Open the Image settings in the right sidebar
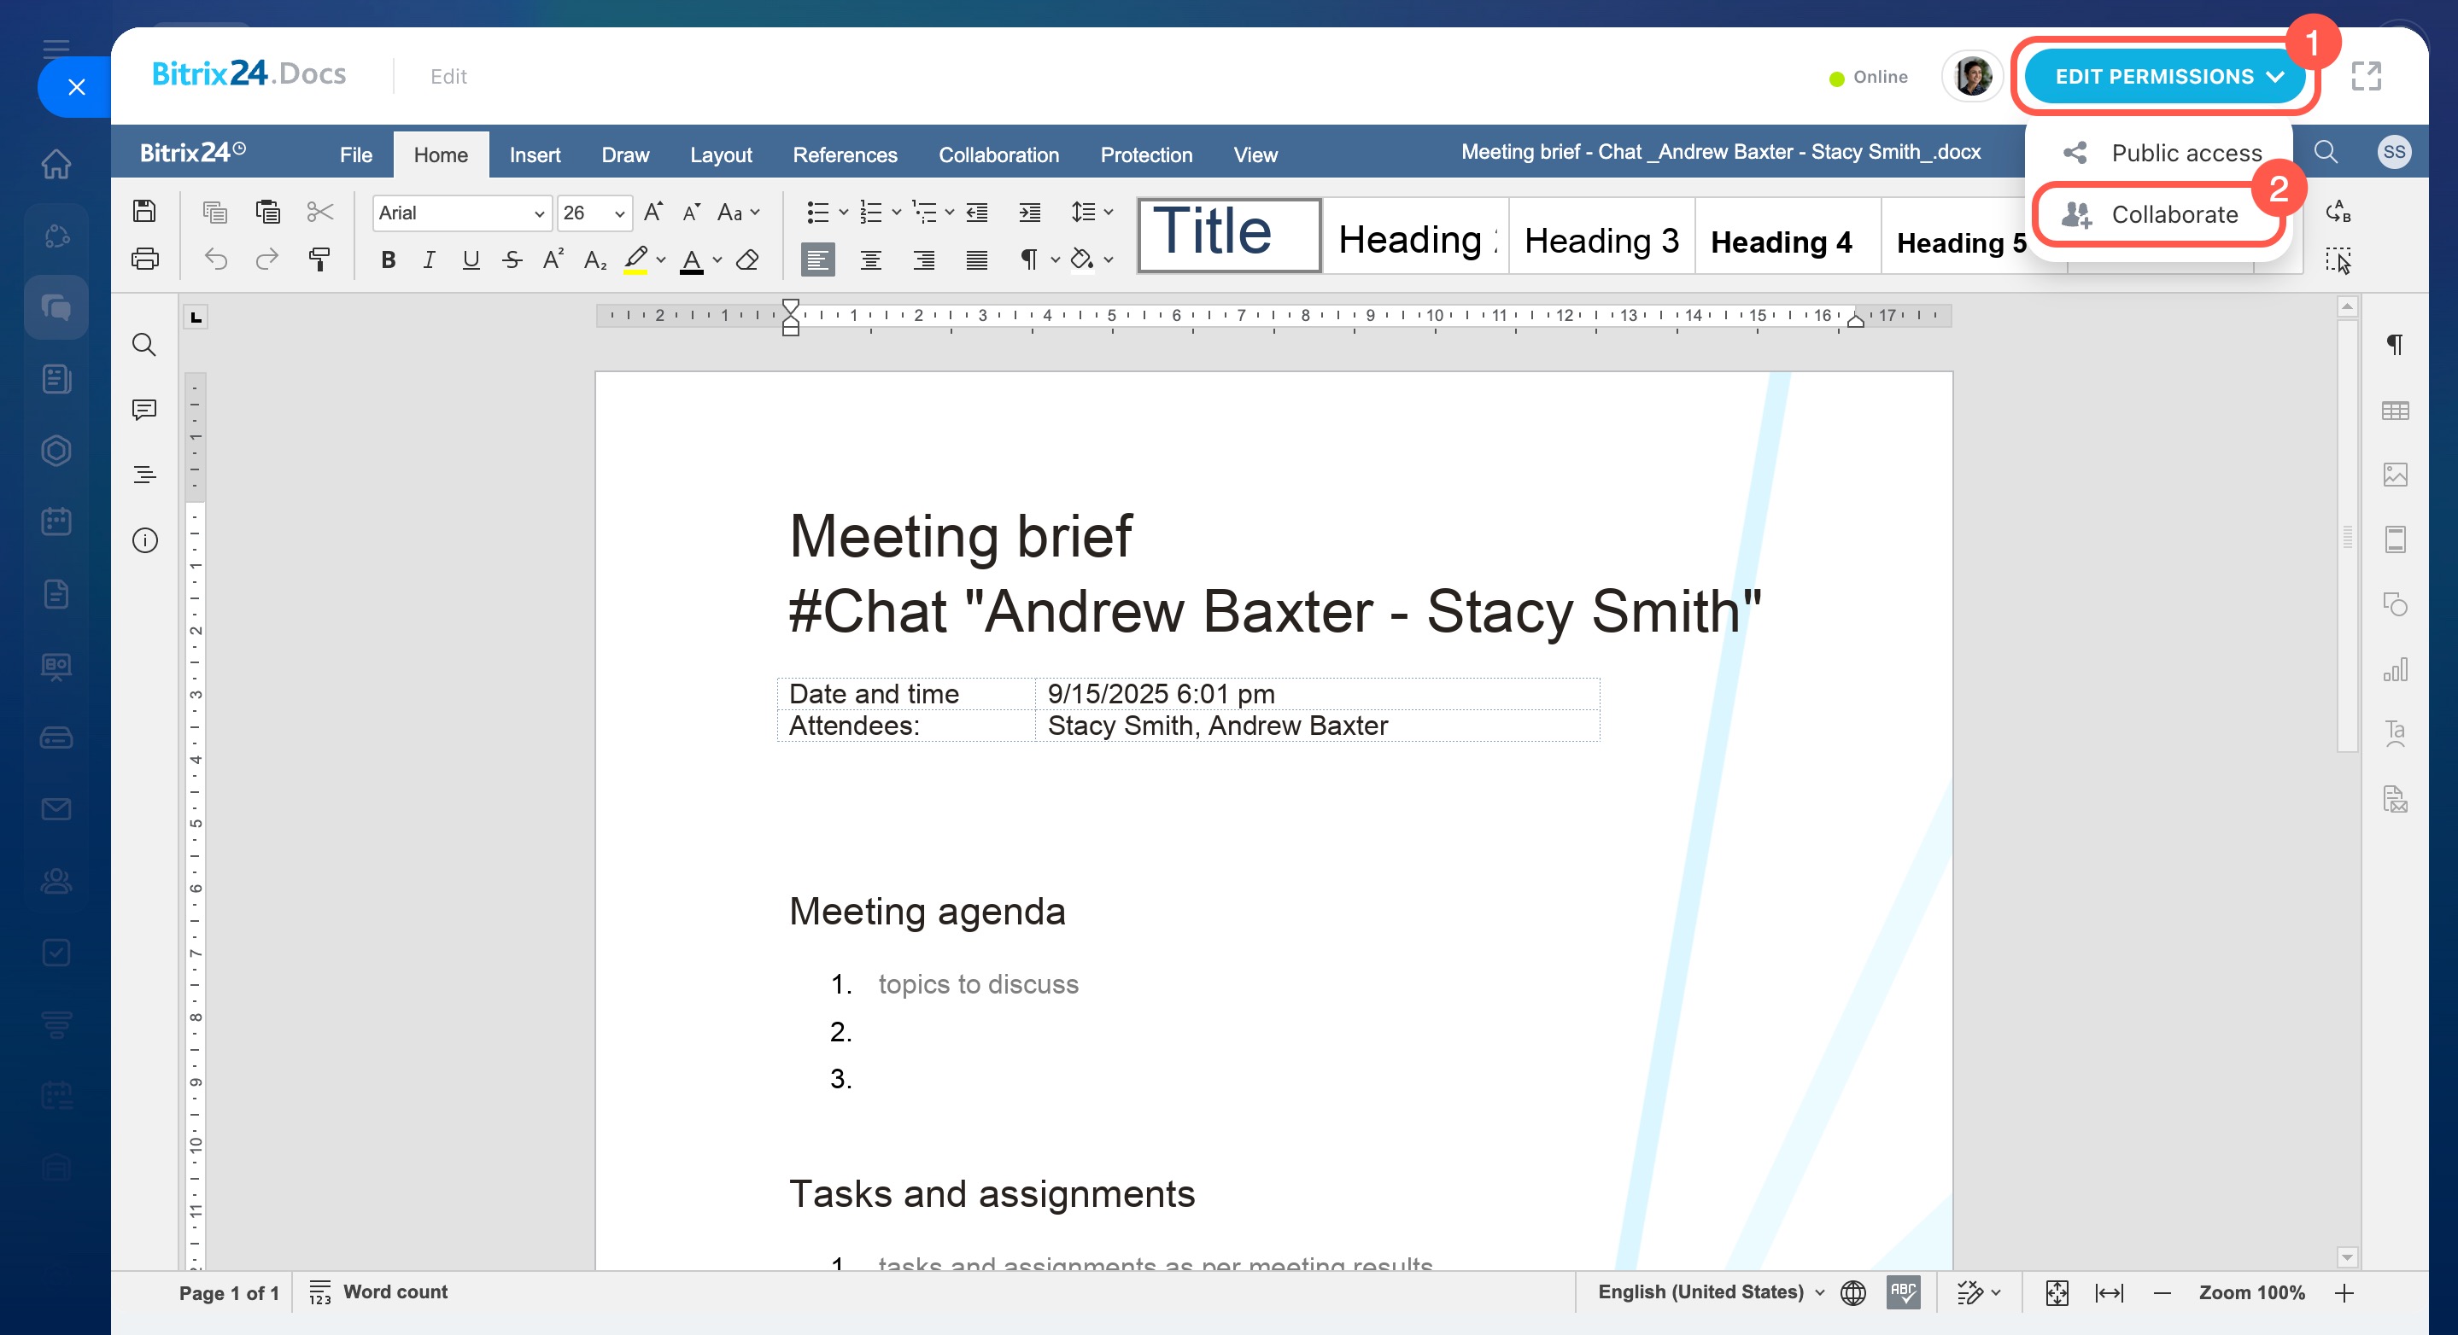Viewport: 2458px width, 1335px height. (x=2395, y=474)
